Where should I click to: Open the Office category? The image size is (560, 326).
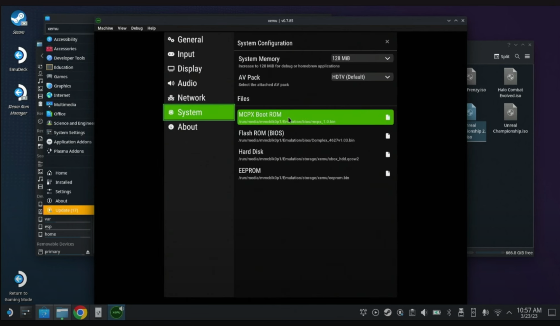[x=69, y=114]
